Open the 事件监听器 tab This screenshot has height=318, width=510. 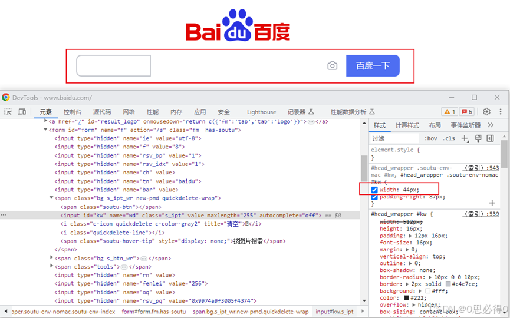(465, 125)
